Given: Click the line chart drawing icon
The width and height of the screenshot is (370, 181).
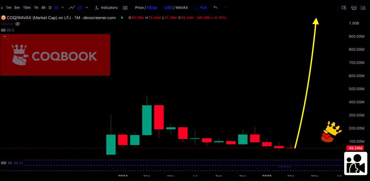Looking at the screenshot, I should click(x=72, y=8).
